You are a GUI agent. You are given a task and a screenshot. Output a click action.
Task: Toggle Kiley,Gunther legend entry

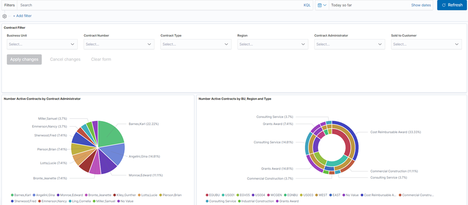(x=124, y=195)
